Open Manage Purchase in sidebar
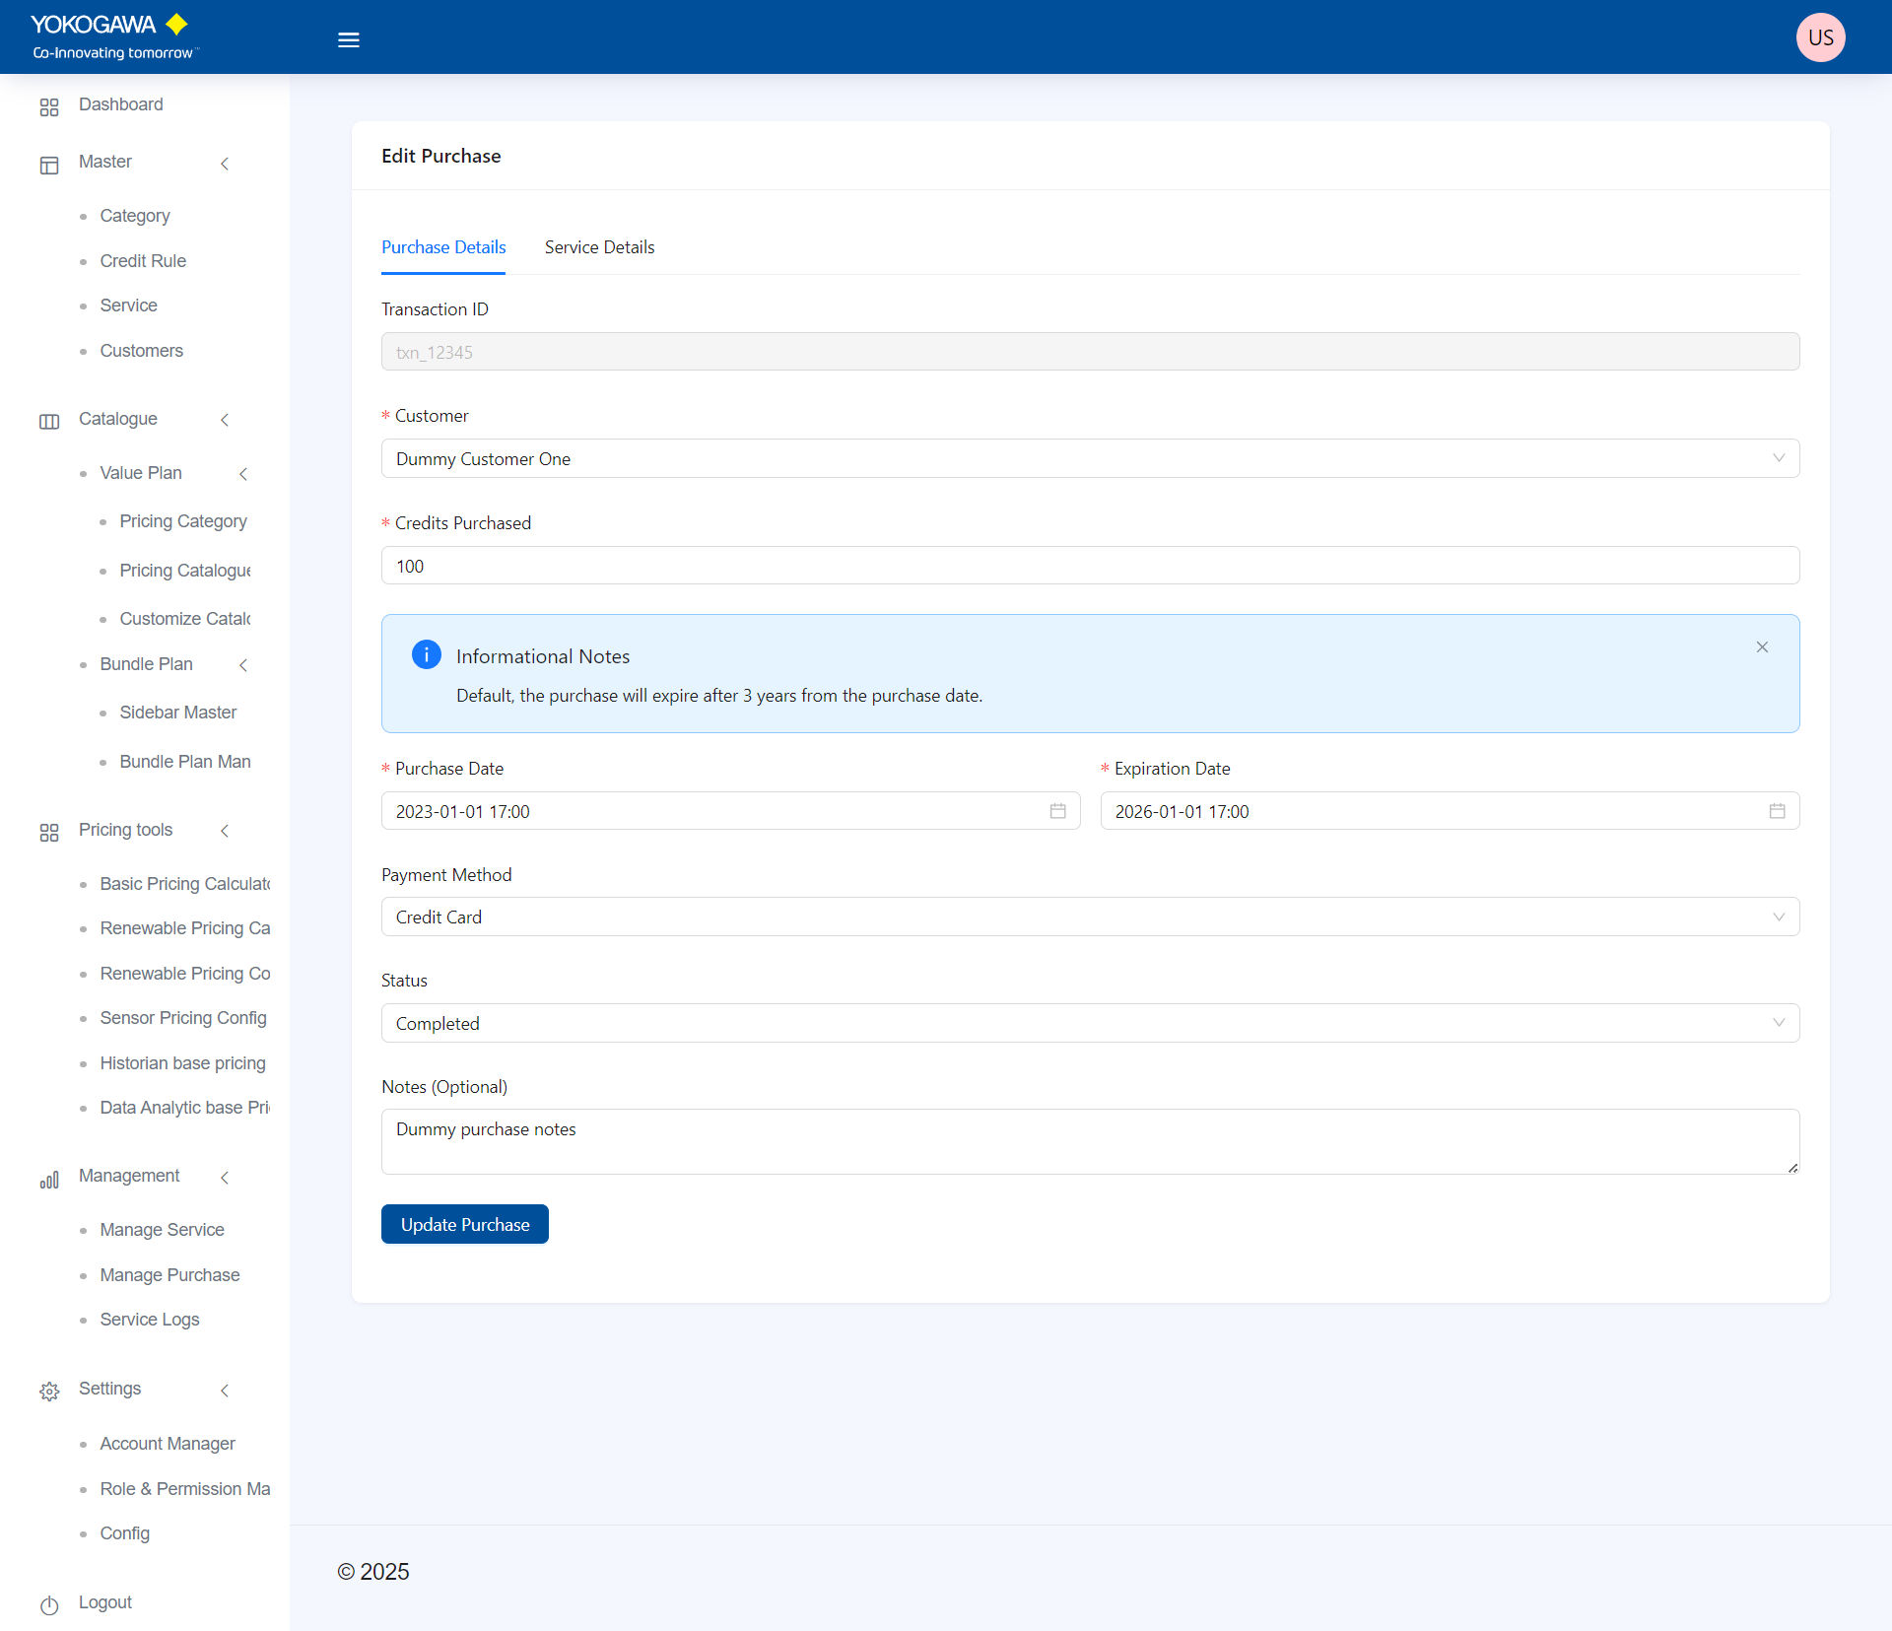 [169, 1275]
